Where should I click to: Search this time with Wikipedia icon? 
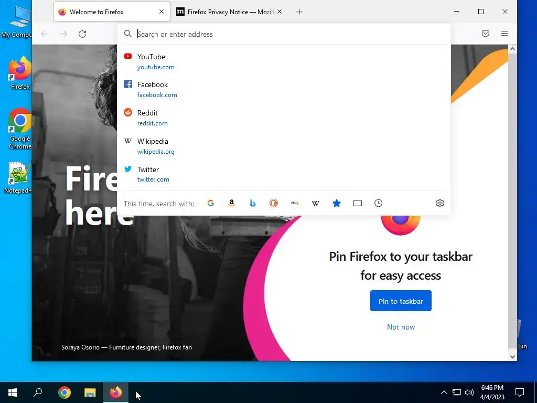[315, 203]
